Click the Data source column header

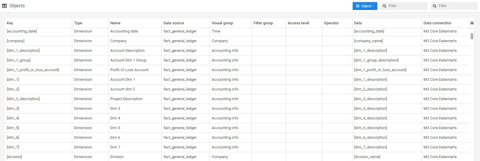[174, 23]
